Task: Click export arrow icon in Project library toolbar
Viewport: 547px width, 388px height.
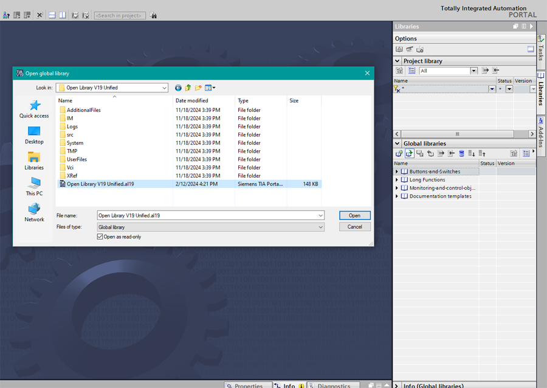Action: click(485, 71)
